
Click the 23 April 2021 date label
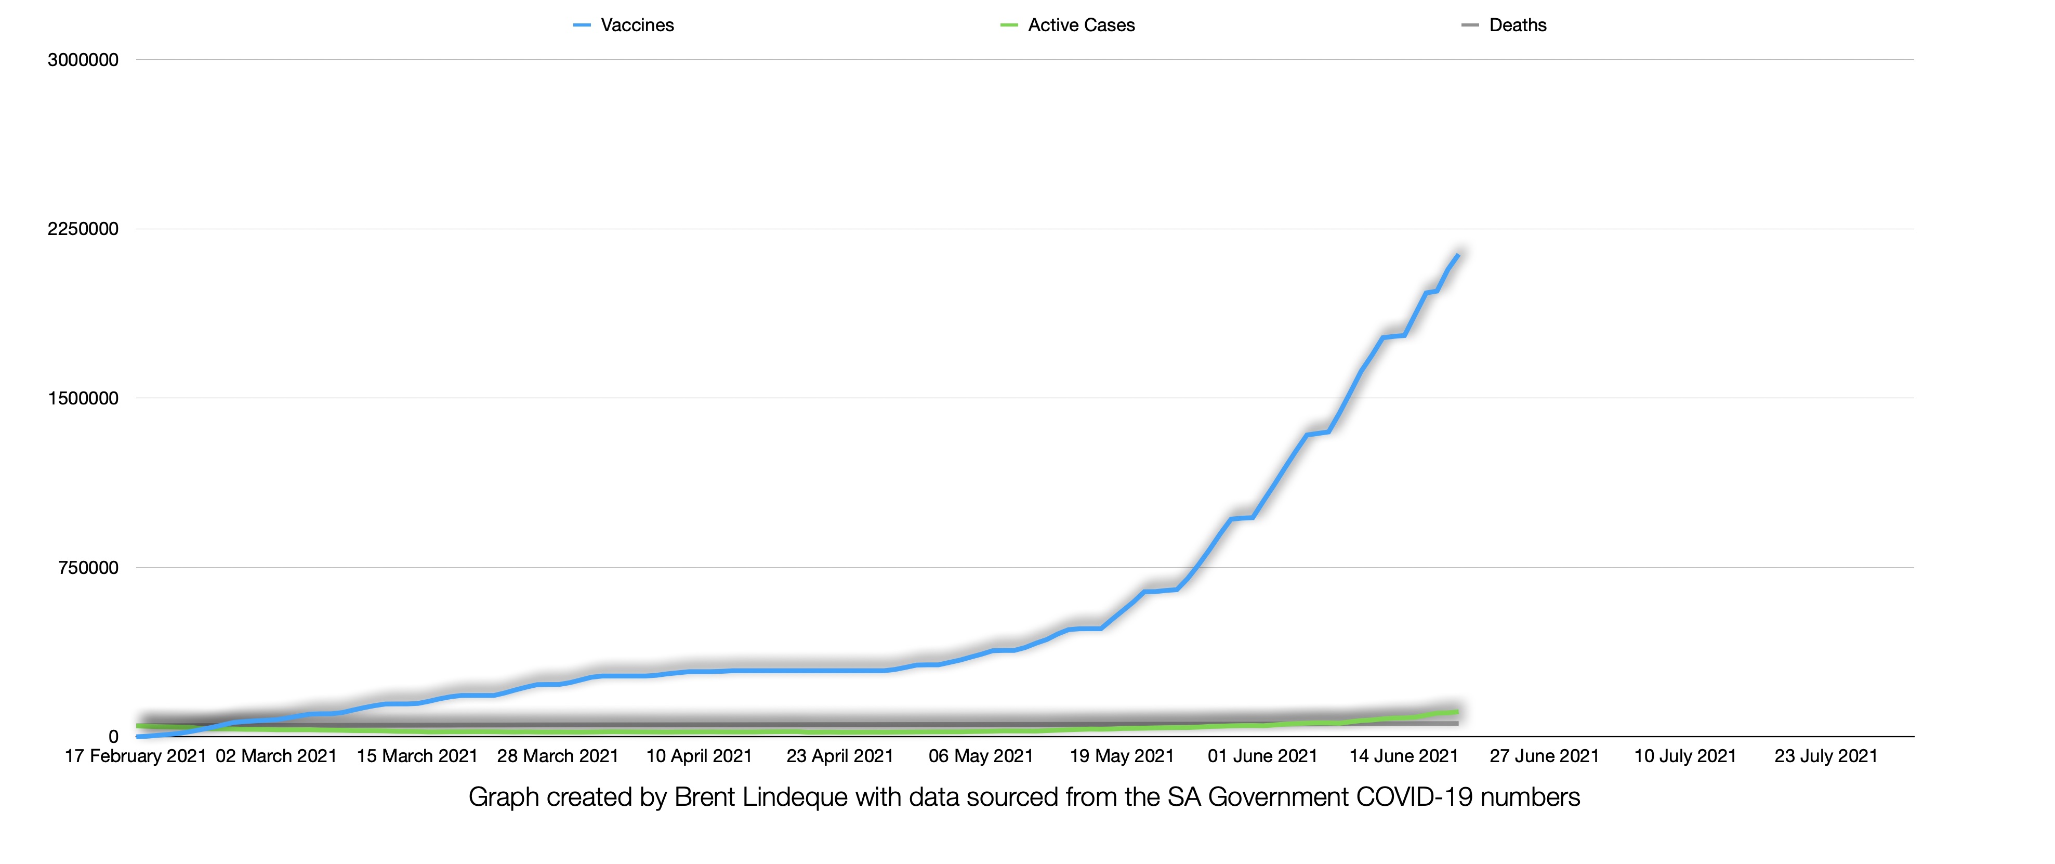(839, 755)
